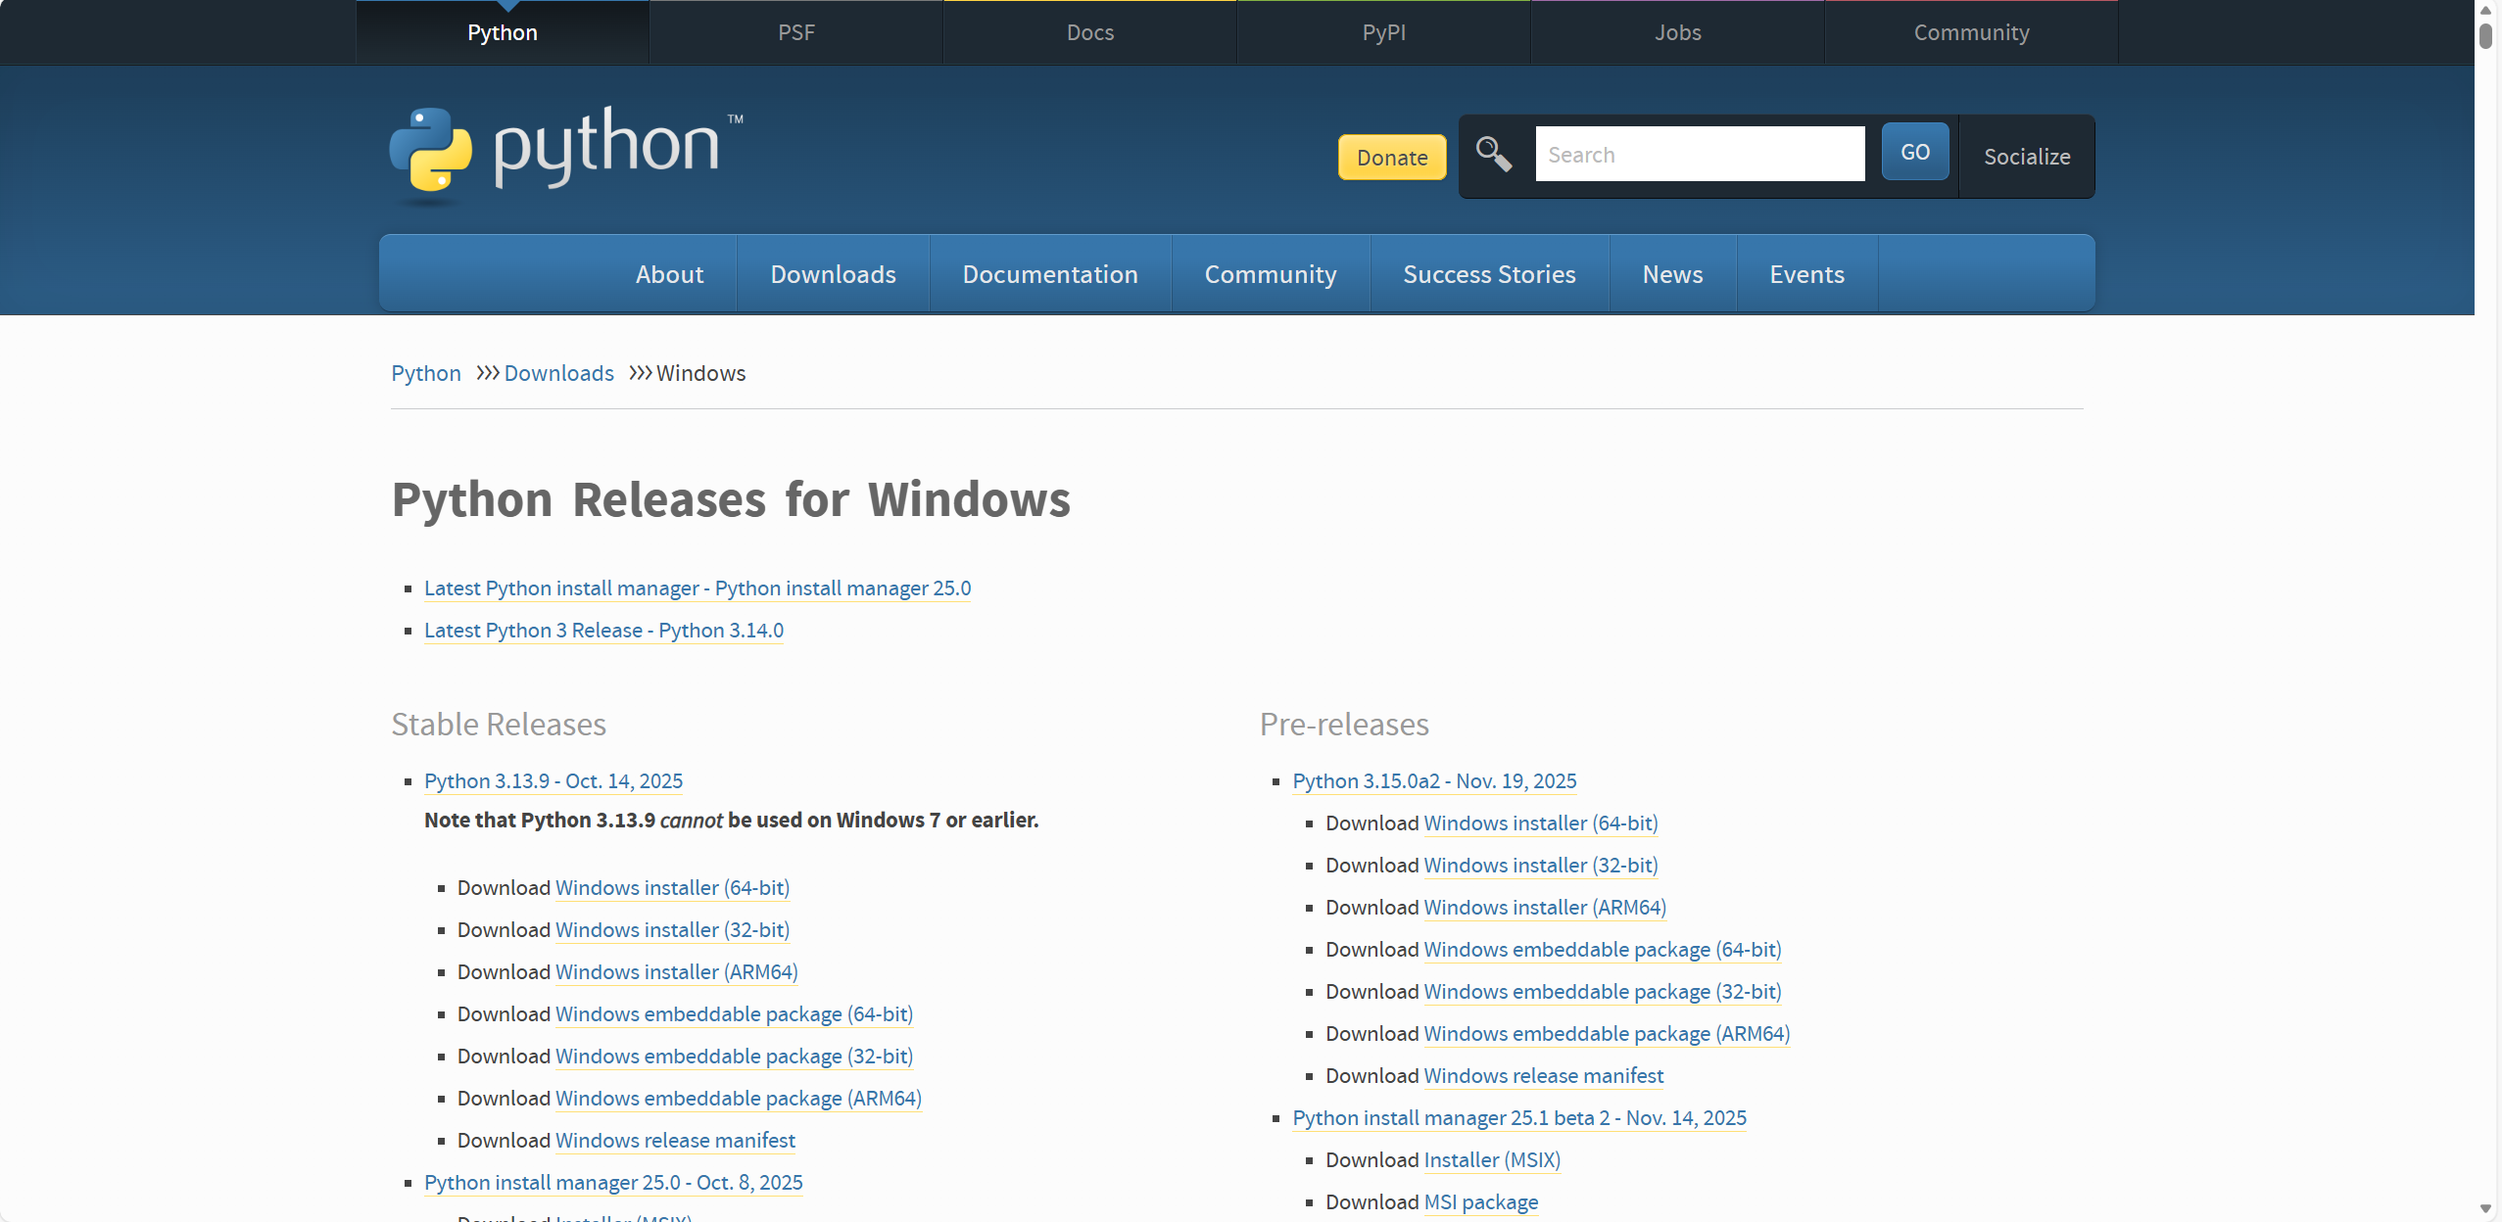
Task: Go to Downloads breadcrumb link
Action: point(558,373)
